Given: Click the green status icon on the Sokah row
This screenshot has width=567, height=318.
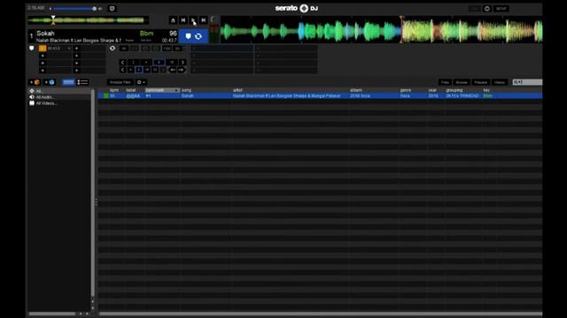Looking at the screenshot, I should pyautogui.click(x=106, y=96).
